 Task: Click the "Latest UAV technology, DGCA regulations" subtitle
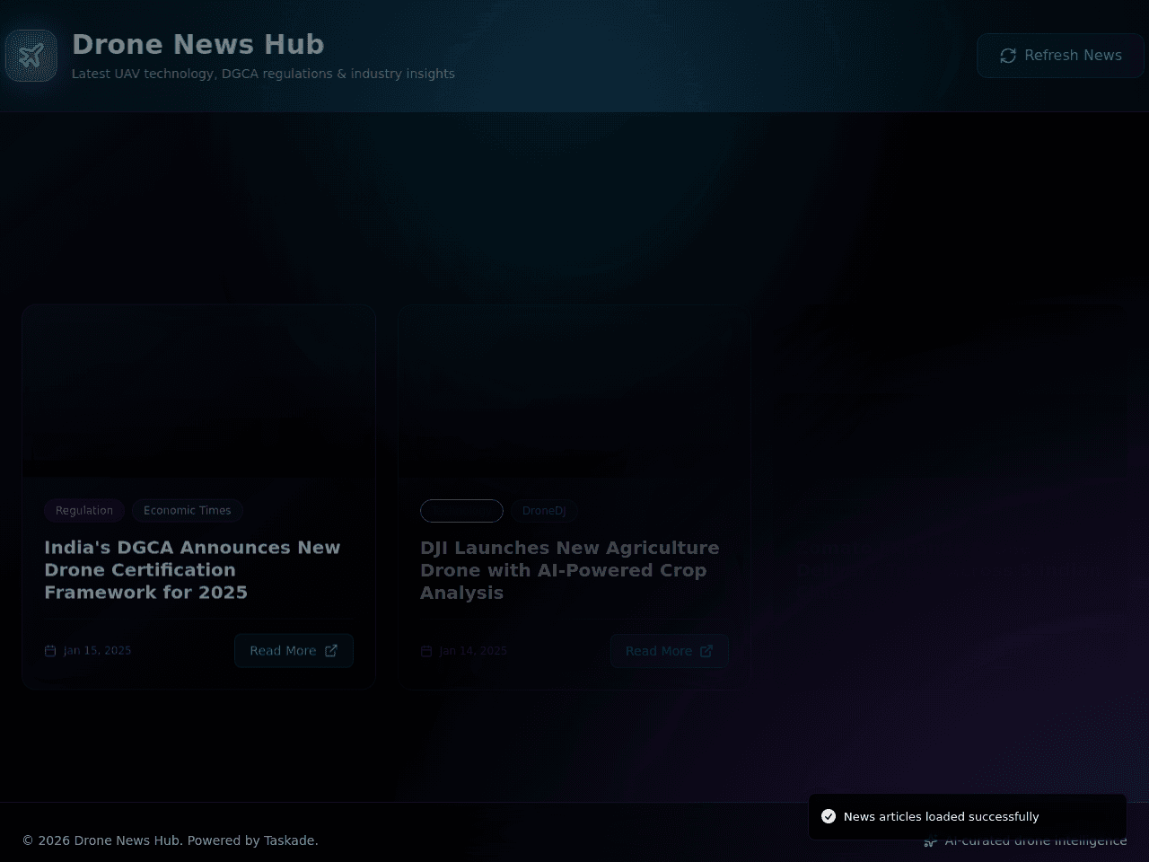[263, 74]
